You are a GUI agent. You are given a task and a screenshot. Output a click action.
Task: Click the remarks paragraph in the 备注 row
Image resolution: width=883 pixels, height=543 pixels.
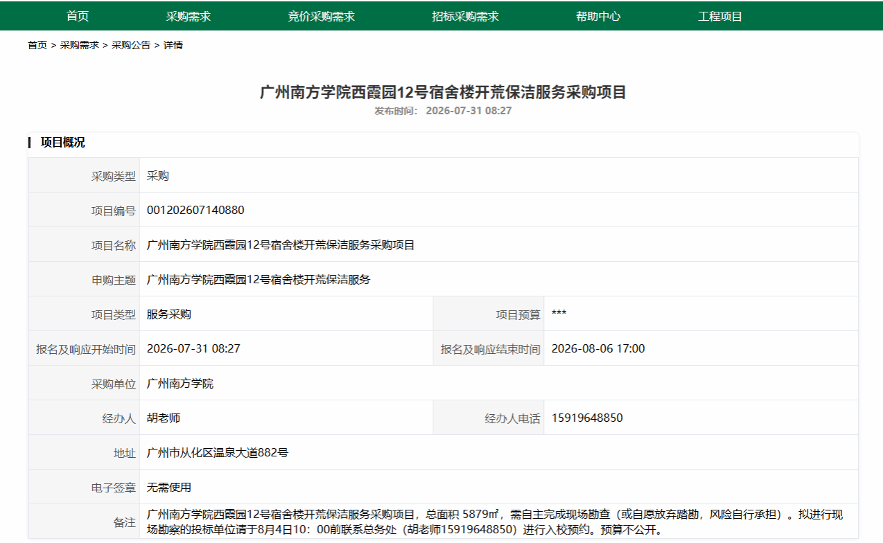[495, 523]
